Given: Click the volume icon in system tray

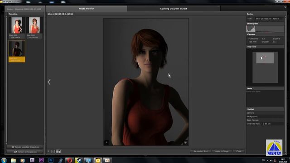Looking at the screenshot, I should click(x=271, y=160).
